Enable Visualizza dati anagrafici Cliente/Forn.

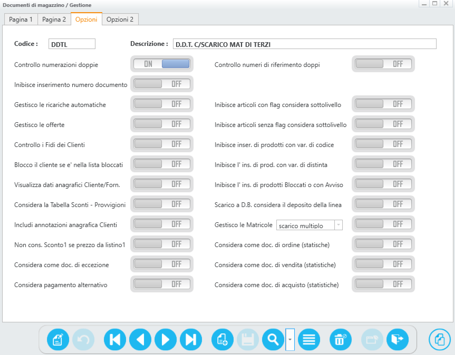coord(162,184)
